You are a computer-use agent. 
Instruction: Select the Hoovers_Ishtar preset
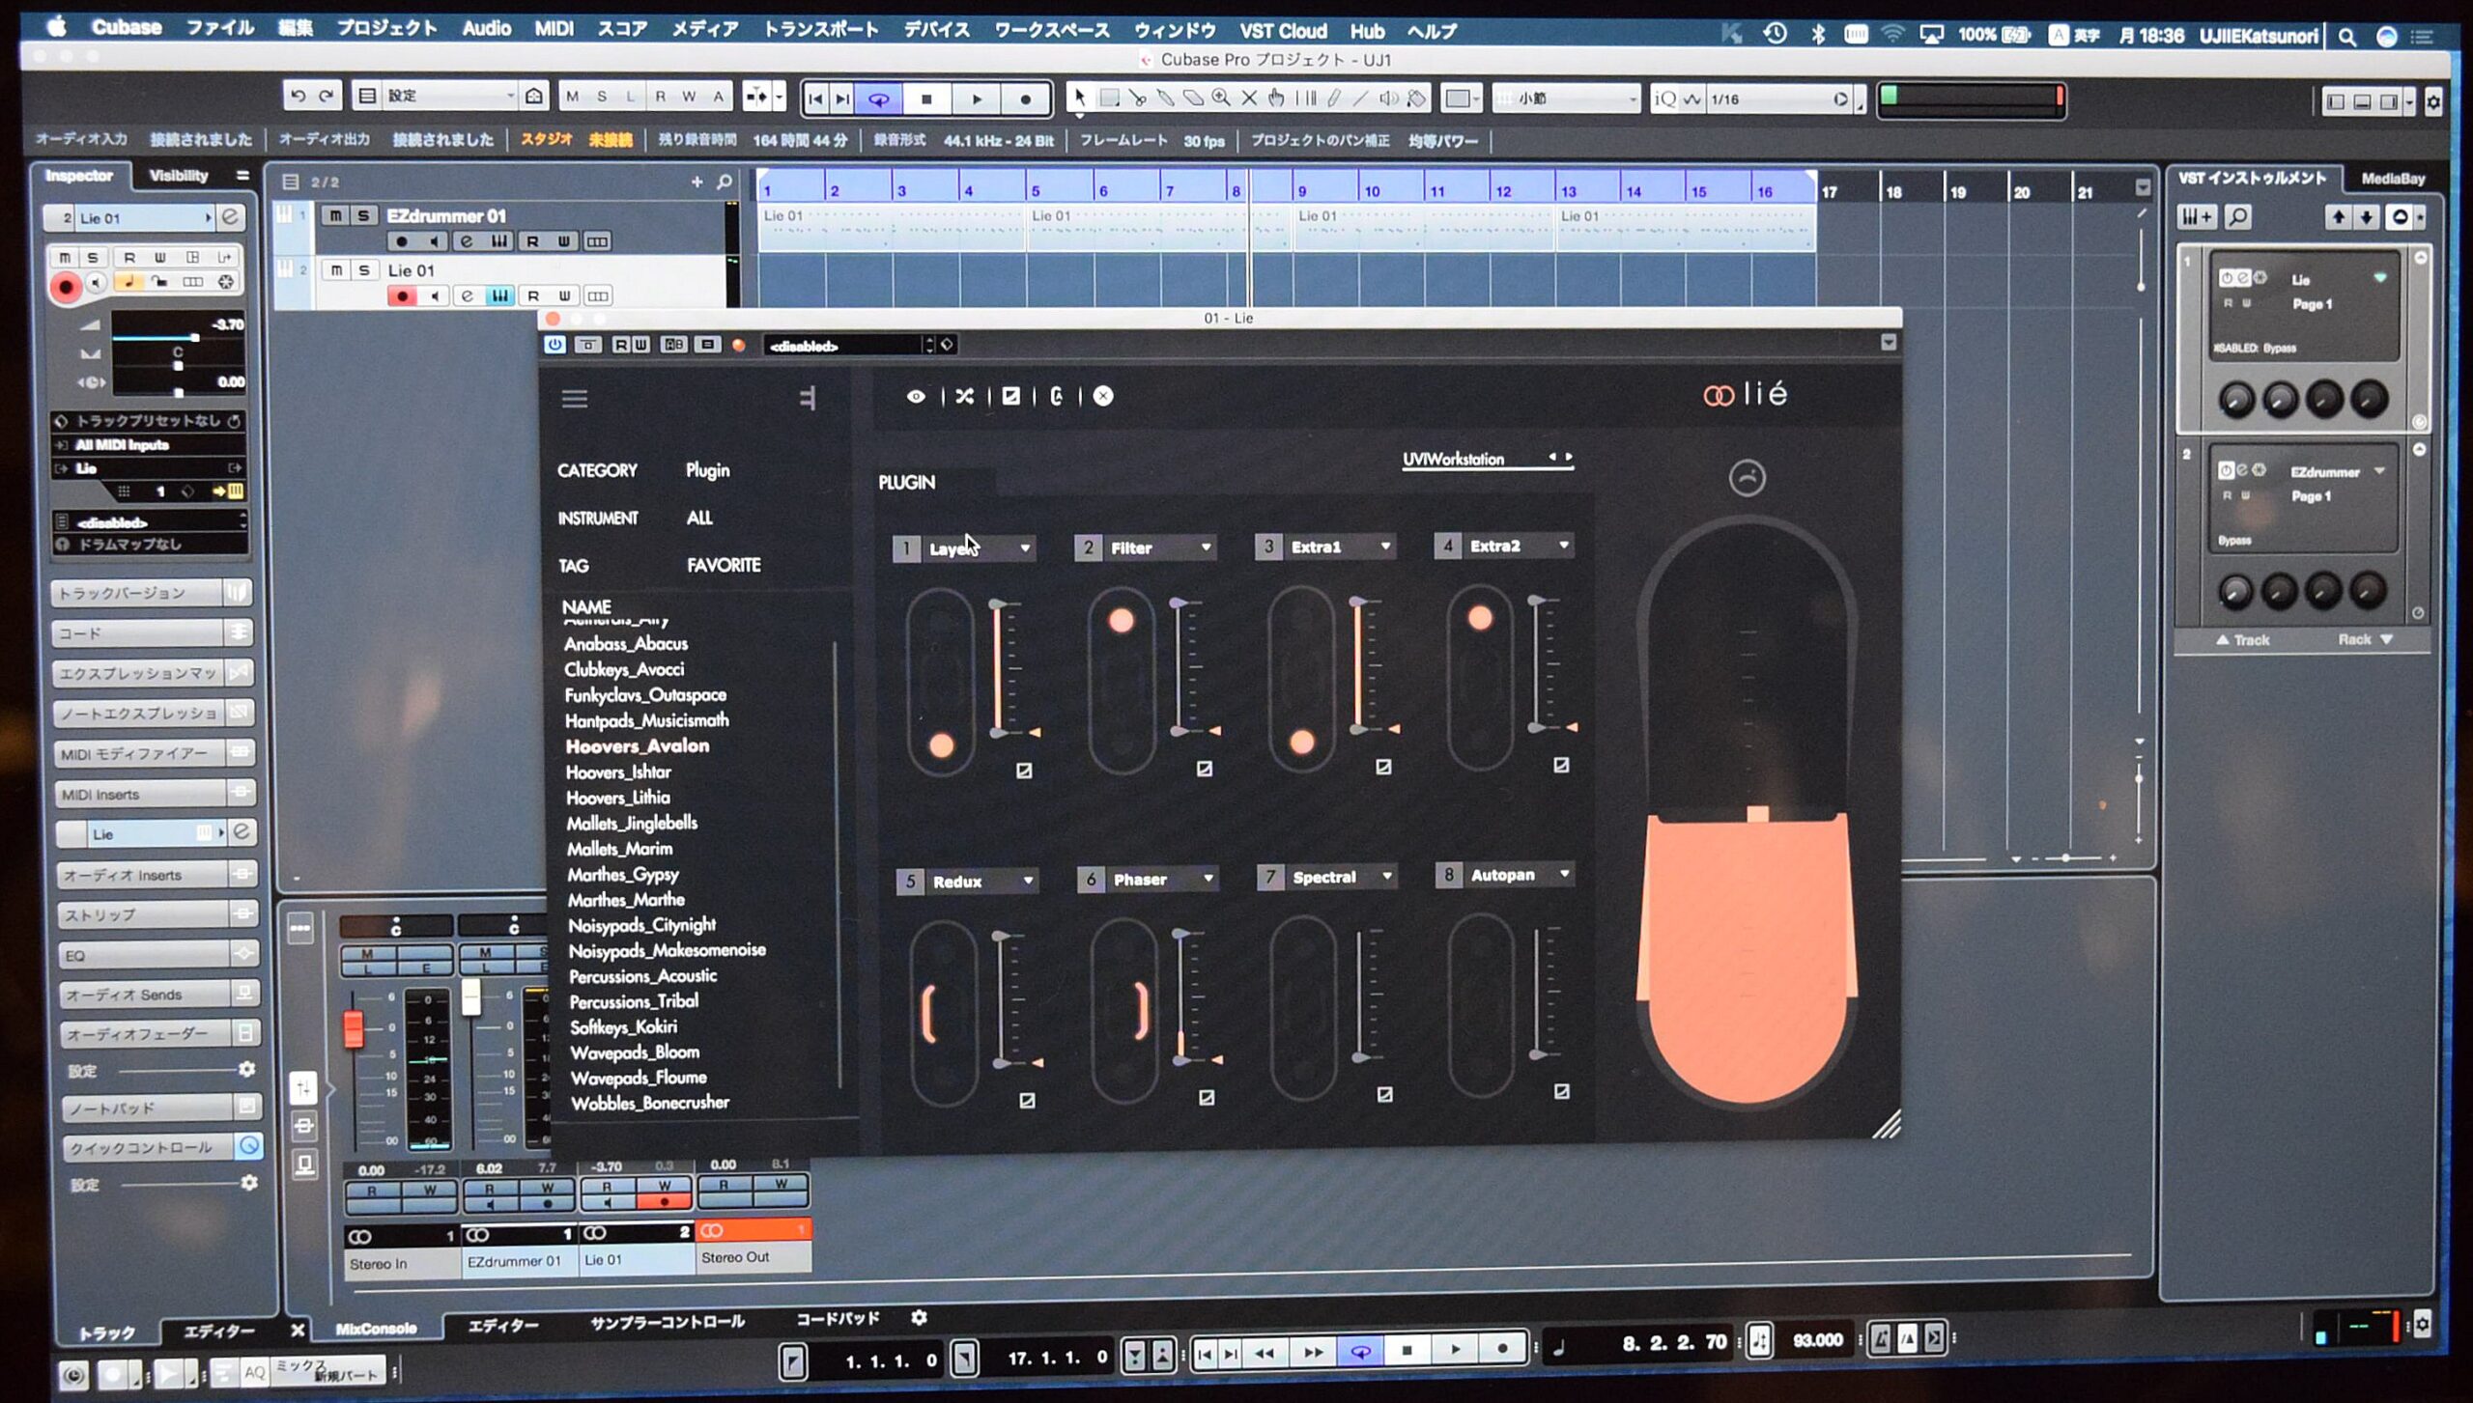pyautogui.click(x=618, y=772)
